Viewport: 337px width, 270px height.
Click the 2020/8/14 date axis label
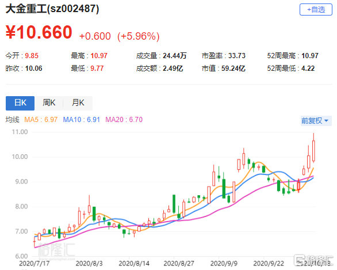point(134,264)
